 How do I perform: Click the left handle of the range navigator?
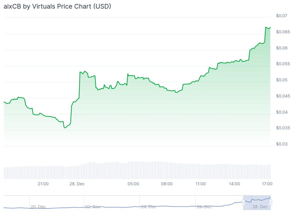243,203
